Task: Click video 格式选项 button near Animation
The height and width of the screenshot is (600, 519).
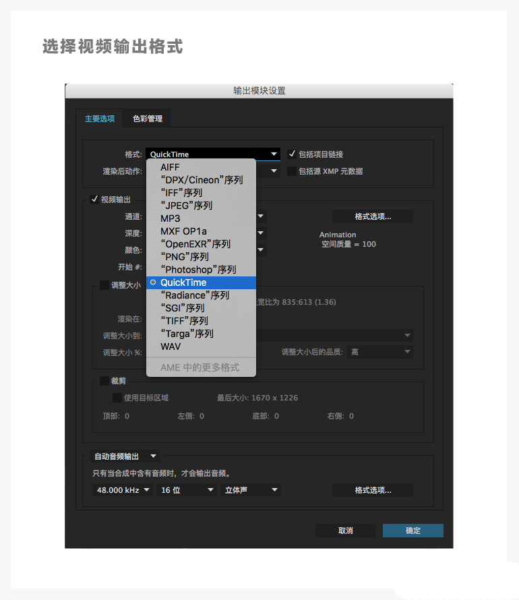Action: coord(373,216)
